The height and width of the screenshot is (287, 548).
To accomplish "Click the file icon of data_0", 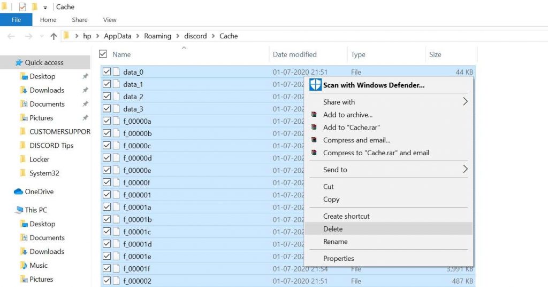I will [116, 71].
